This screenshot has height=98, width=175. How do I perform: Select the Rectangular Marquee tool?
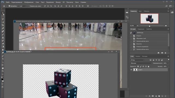coord(3,16)
